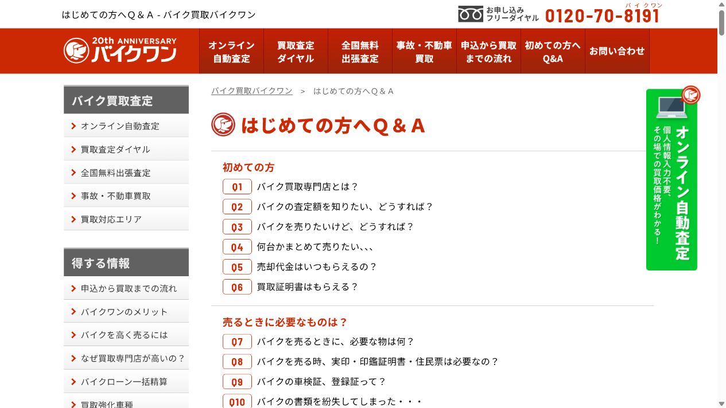
Task: Go to 買取強化車種 in the sidebar
Action: tap(126, 401)
